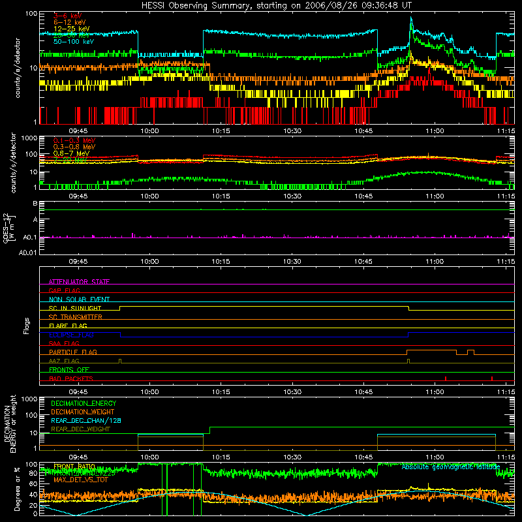Select the SC_TRANSMITTER flag label
Screen dimensions: 522x522
click(x=75, y=317)
